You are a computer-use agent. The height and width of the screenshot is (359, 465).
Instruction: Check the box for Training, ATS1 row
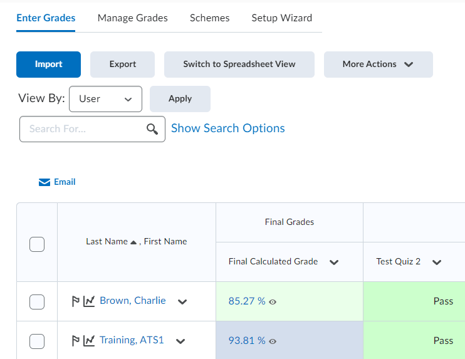coord(37,341)
